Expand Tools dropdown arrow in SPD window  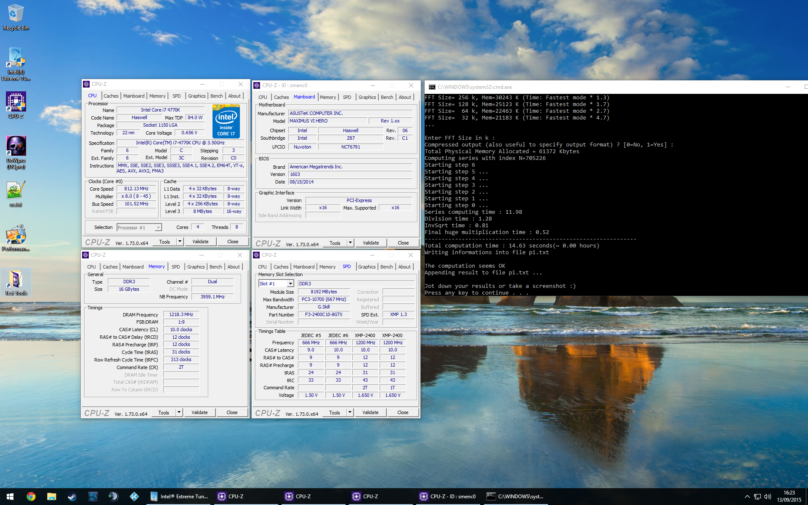click(350, 412)
